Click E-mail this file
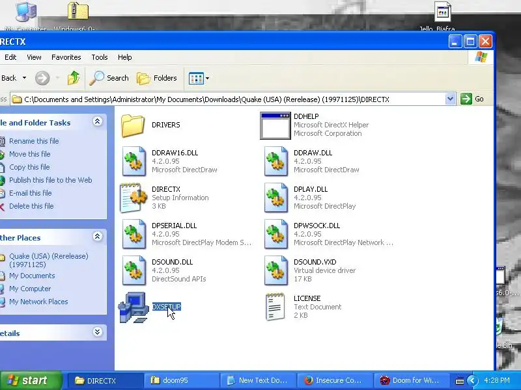521x390 pixels. (x=30, y=193)
